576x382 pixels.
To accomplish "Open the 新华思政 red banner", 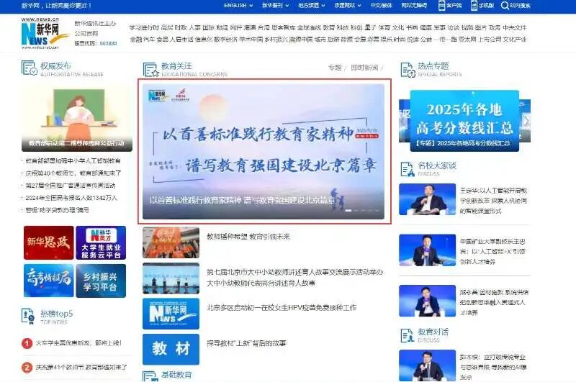I will click(48, 242).
